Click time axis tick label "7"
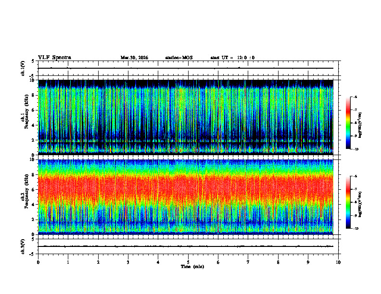381x294 pixels. click(x=248, y=262)
